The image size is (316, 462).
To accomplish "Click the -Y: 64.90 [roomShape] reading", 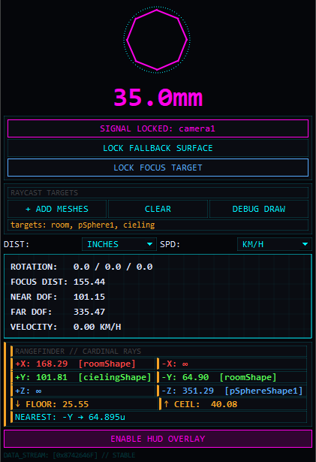I will [x=232, y=377].
